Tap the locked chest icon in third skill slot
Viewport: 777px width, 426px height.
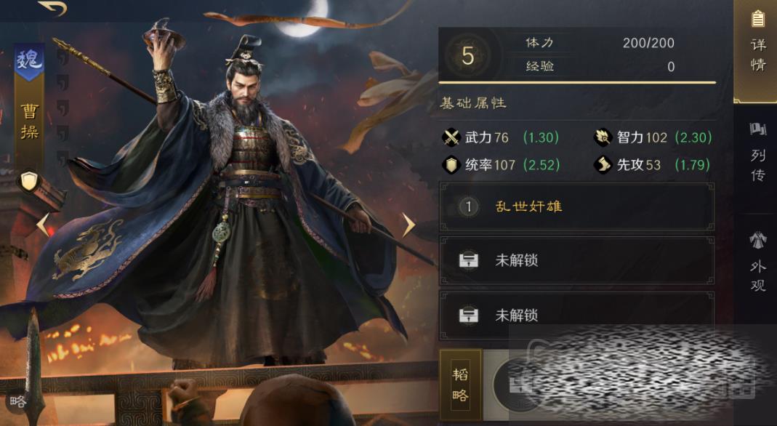tap(468, 315)
